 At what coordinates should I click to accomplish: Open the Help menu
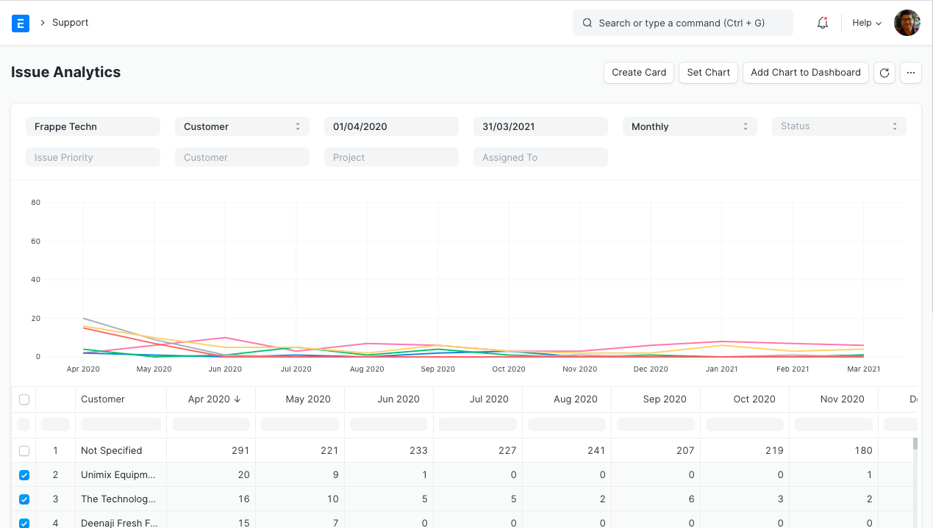(x=865, y=23)
